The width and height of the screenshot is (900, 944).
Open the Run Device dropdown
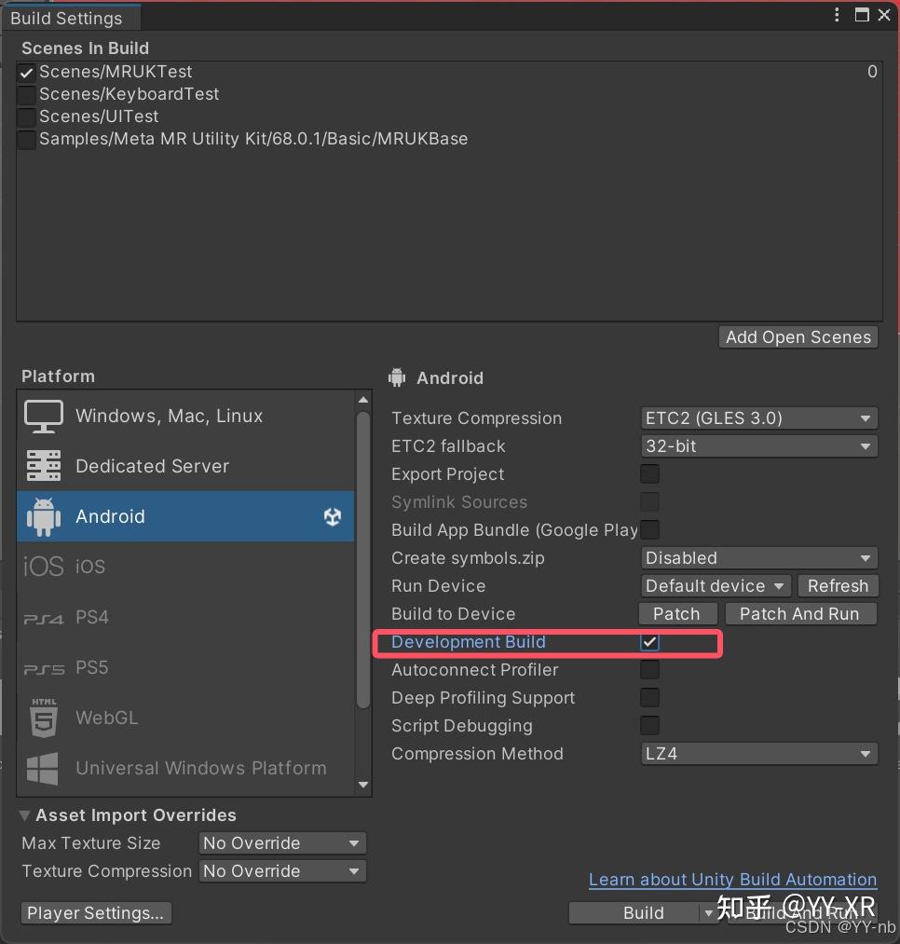715,585
